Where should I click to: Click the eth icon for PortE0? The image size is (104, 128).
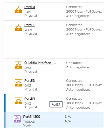[18, 9]
